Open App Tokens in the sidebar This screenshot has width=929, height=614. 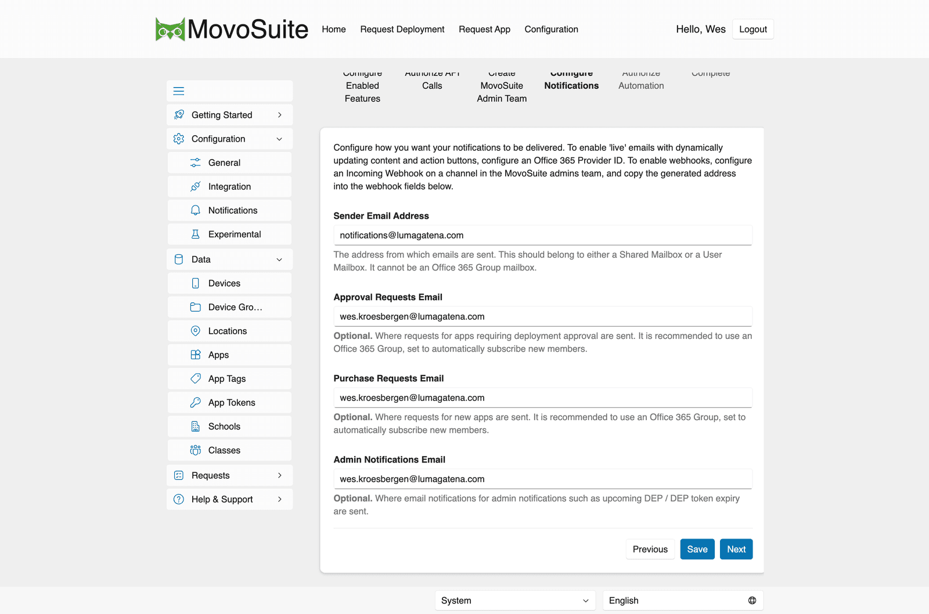230,402
